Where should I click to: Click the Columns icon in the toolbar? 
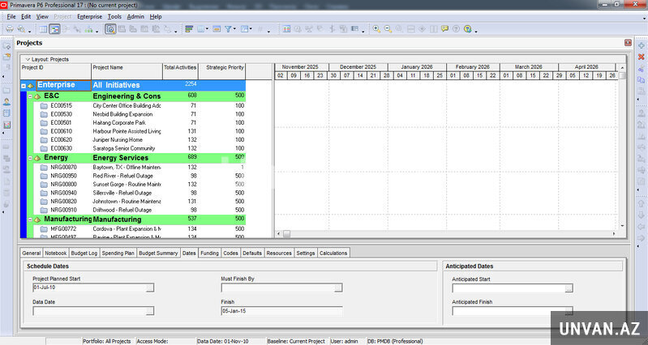point(200,28)
